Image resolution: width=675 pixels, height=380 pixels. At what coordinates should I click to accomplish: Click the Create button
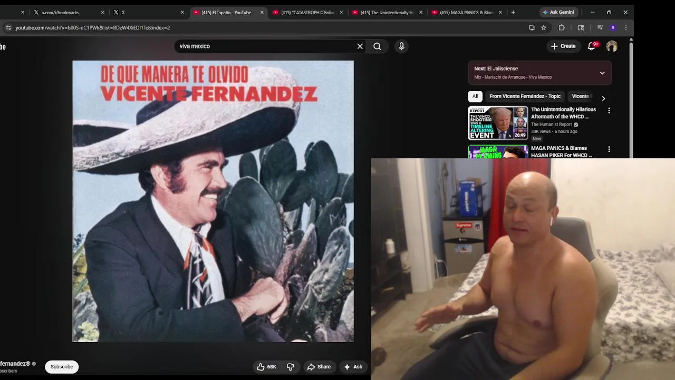[x=563, y=46]
